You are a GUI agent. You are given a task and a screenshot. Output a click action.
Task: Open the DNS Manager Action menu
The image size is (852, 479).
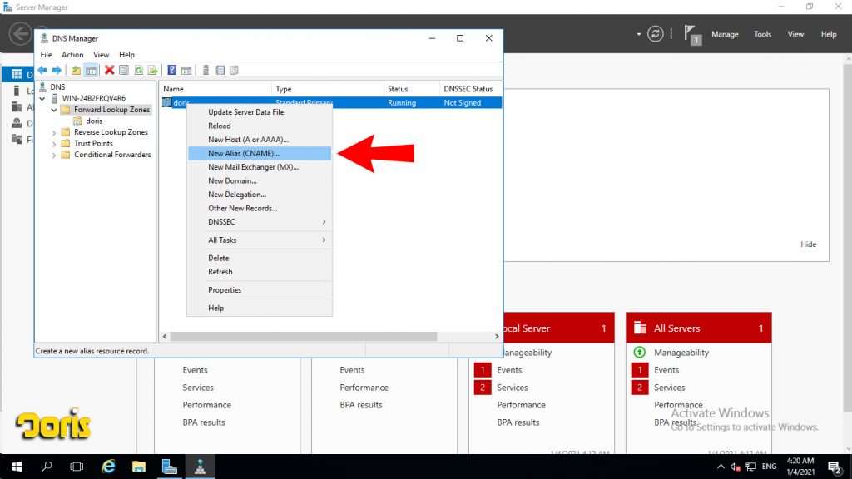coord(72,55)
